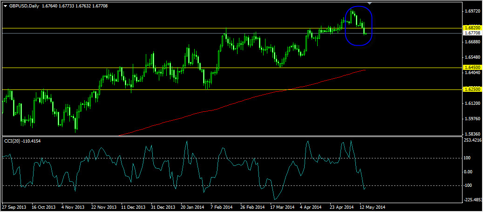Click the -225.4853 CCI scale minimum
Image resolution: width=483 pixels, height=212 pixels.
473,200
